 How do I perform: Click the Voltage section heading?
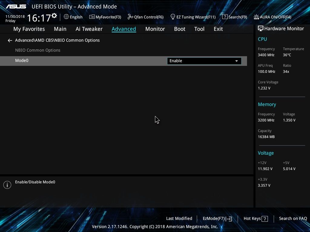point(266,153)
